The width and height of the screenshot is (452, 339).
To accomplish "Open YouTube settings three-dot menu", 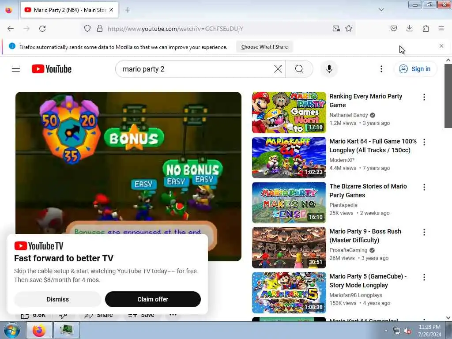I will pos(381,69).
